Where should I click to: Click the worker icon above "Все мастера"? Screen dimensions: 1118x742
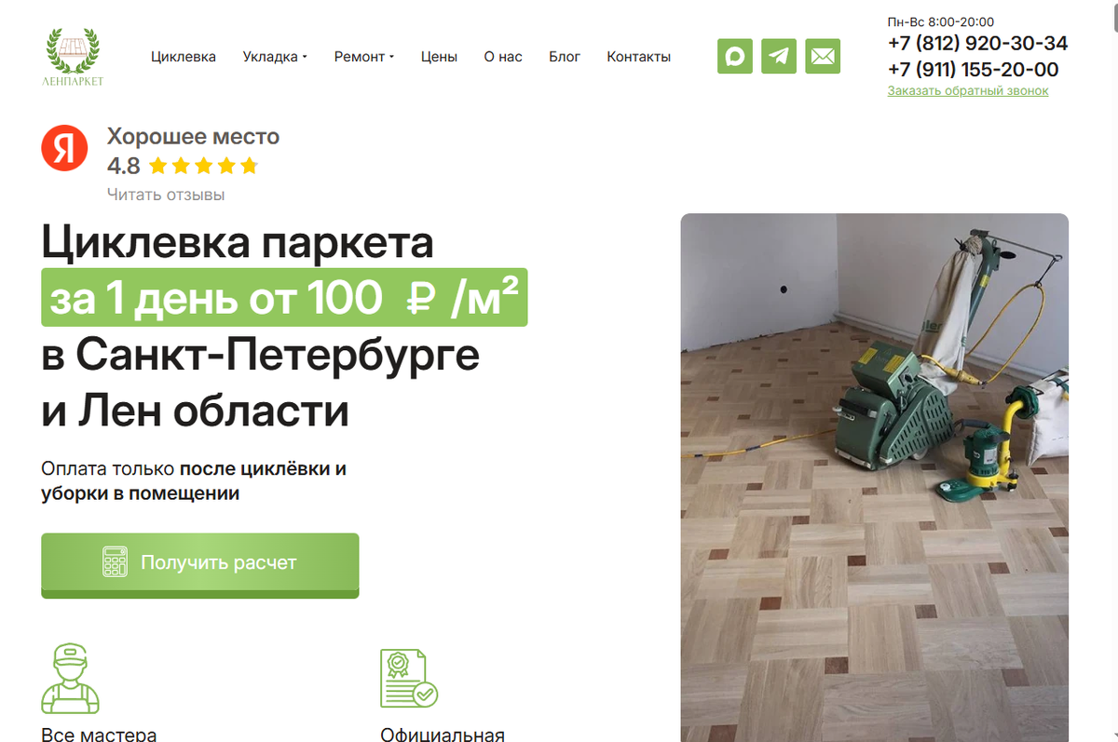coord(70,678)
